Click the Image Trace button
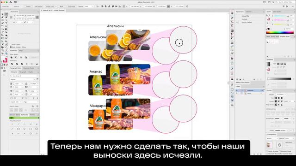Viewport: 296px width, 166px height. [50, 6]
